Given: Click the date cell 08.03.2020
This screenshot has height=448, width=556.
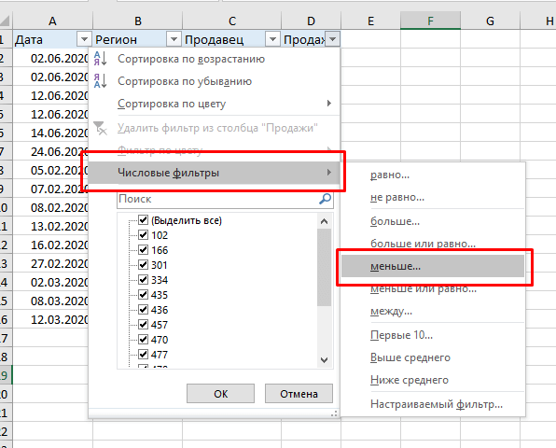Looking at the screenshot, I should point(50,301).
